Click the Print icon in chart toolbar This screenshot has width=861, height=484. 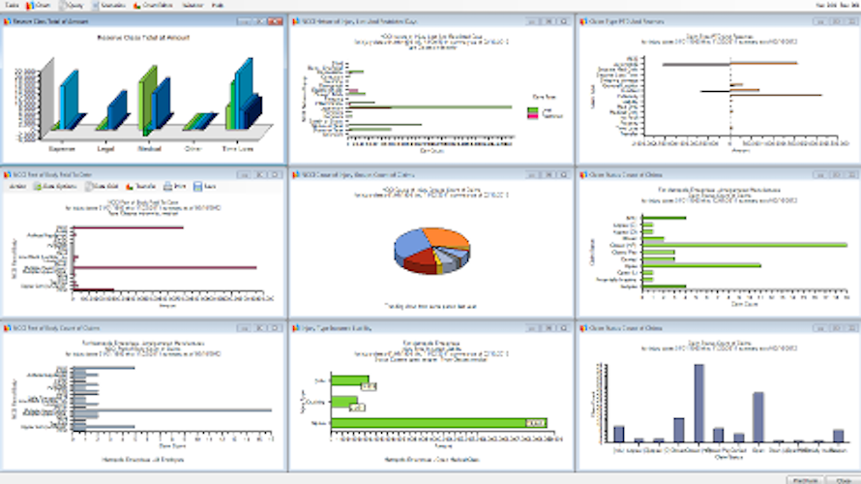click(167, 187)
